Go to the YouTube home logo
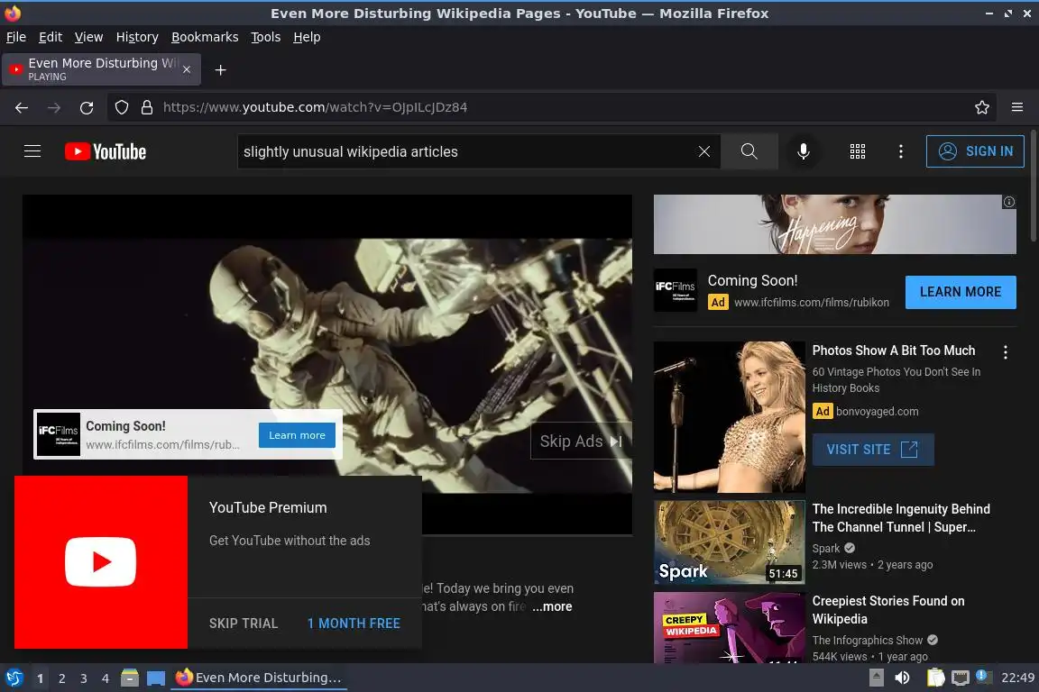Viewport: 1039px width, 692px height. tap(106, 151)
